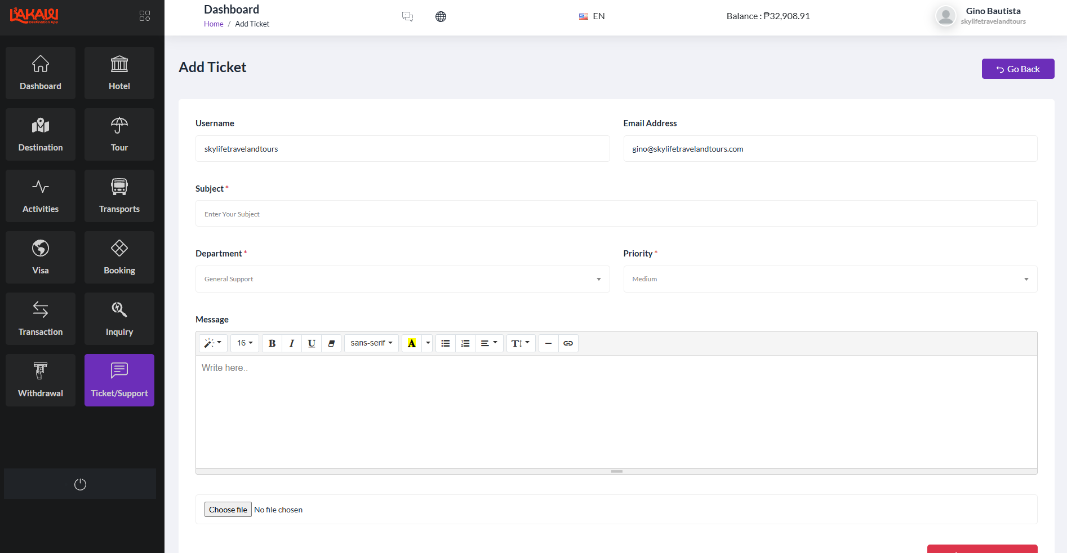The image size is (1067, 553).
Task: Insert a horizontal rule in the editor
Action: click(x=548, y=343)
